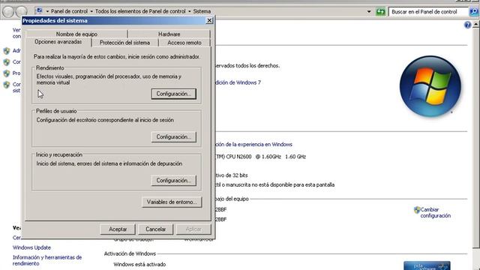Open Inicio y recuperación Configuración button

pyautogui.click(x=173, y=180)
